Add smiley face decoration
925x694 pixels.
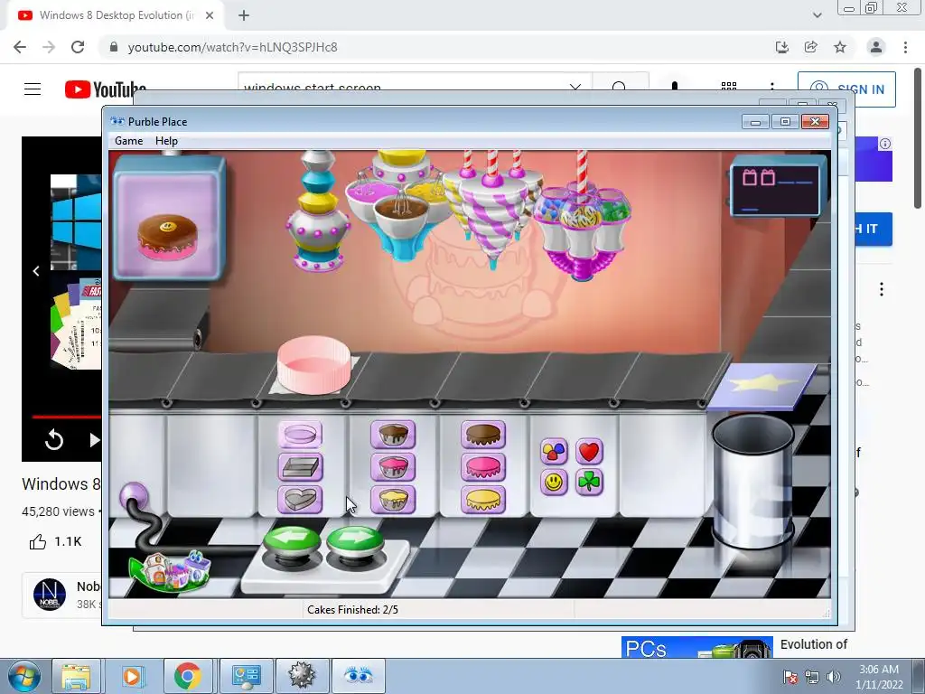coord(554,483)
